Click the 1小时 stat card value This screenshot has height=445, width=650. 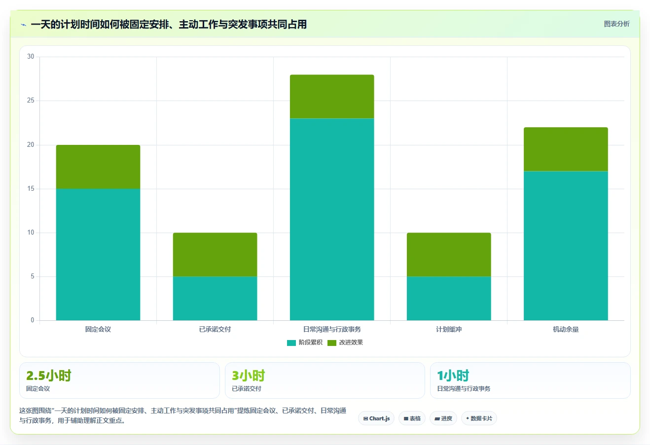[453, 376]
